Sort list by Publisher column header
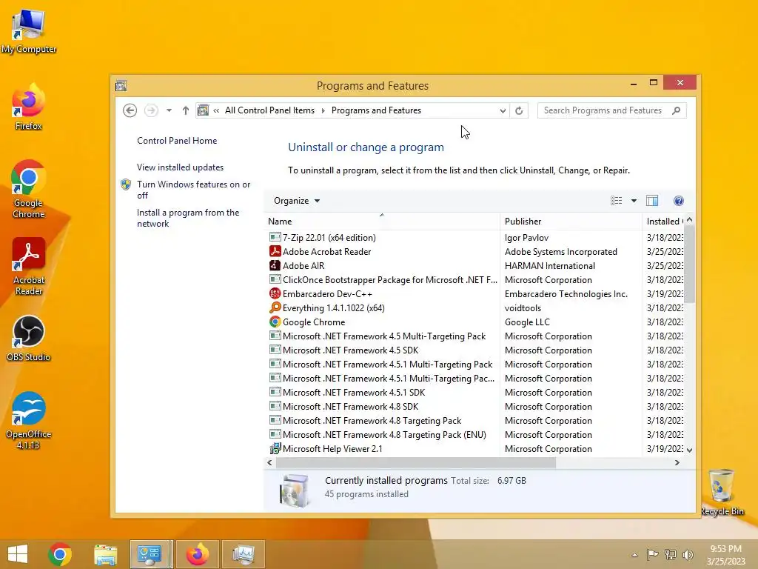 [571, 222]
